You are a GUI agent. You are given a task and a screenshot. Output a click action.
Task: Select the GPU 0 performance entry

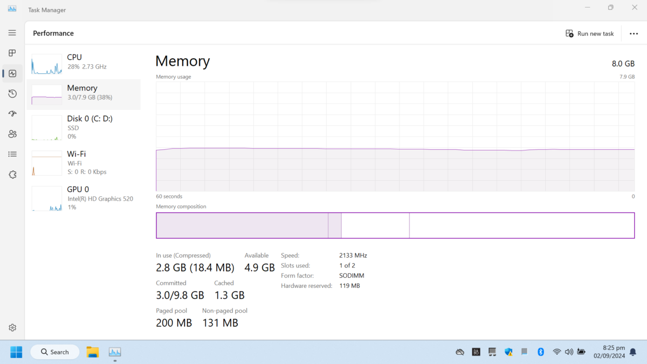84,198
